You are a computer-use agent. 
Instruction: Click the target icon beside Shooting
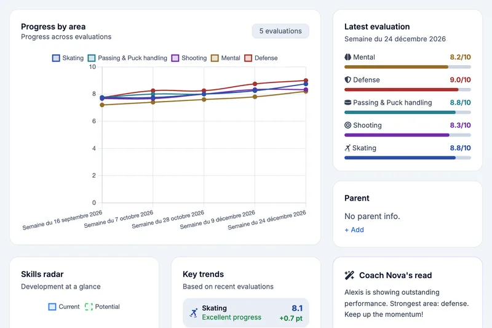(x=347, y=125)
